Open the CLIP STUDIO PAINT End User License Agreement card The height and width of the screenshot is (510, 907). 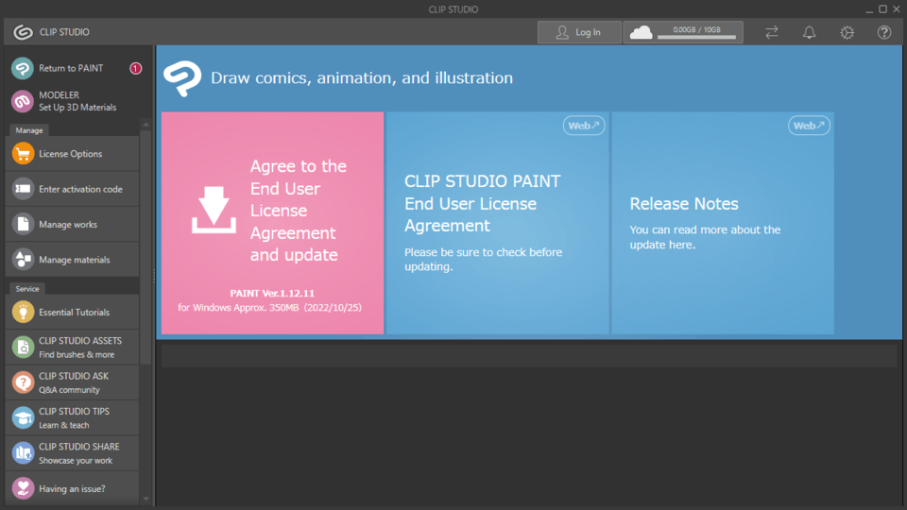pyautogui.click(x=498, y=223)
